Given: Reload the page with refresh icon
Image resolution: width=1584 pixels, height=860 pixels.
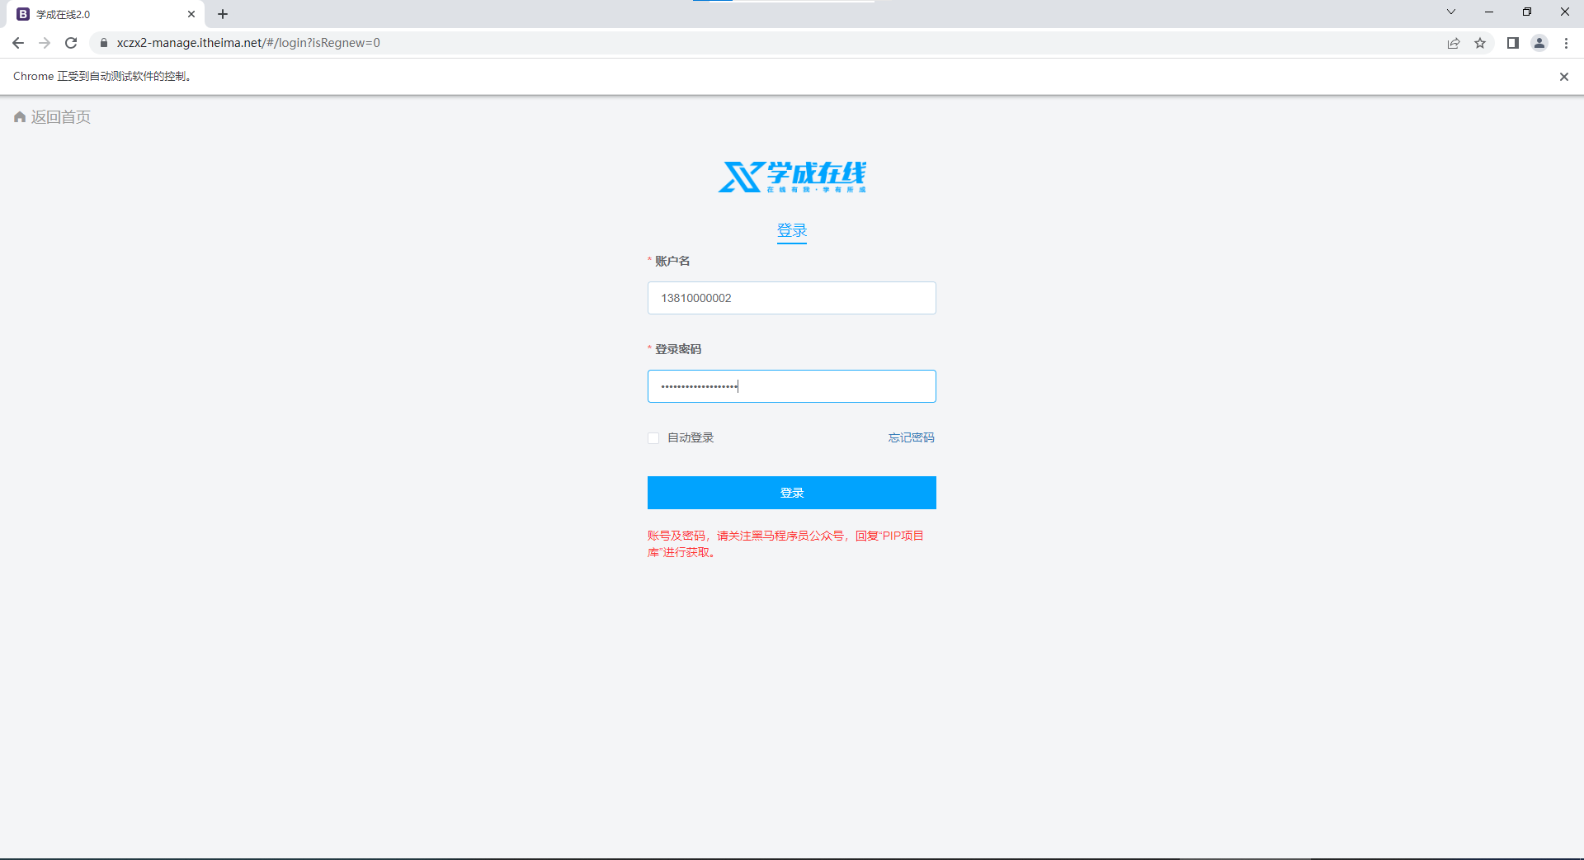Looking at the screenshot, I should (x=71, y=43).
